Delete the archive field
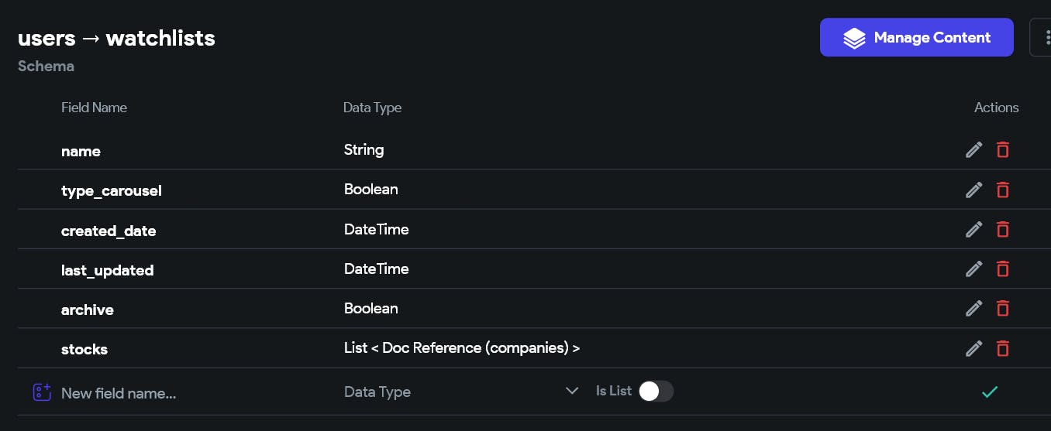This screenshot has width=1051, height=431. pyautogui.click(x=1003, y=308)
